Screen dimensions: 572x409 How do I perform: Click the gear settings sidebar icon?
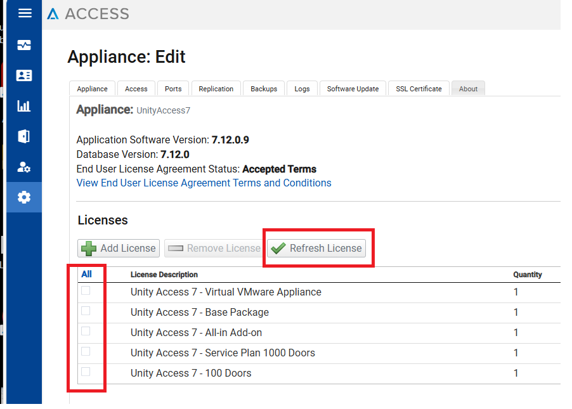point(24,197)
